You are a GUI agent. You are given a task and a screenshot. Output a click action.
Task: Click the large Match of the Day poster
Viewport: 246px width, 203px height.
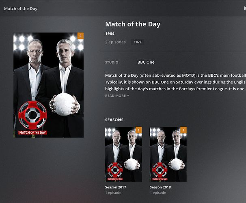point(48,85)
